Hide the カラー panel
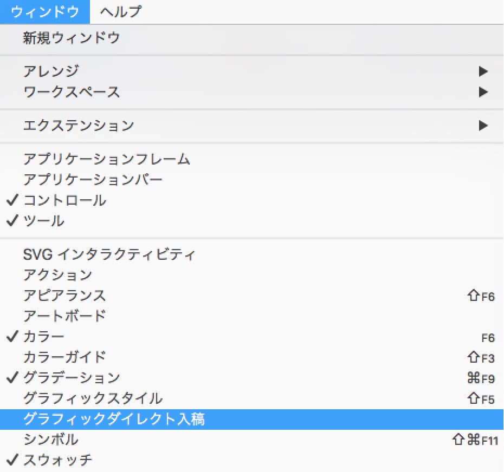Viewport: 504px width, 472px height. [44, 337]
